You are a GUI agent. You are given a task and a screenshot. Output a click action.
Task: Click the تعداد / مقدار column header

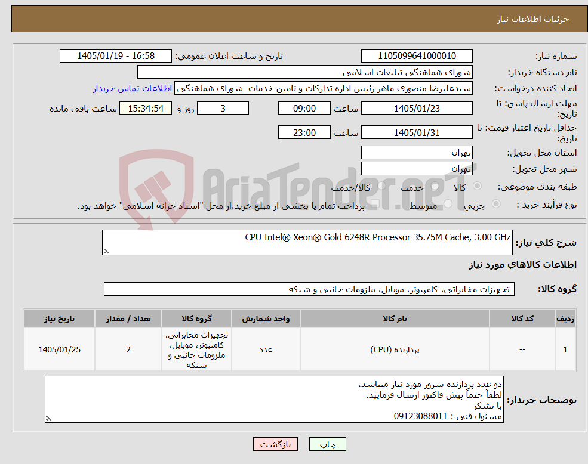(x=128, y=318)
